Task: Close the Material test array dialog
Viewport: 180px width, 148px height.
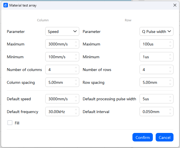Action: pyautogui.click(x=174, y=5)
